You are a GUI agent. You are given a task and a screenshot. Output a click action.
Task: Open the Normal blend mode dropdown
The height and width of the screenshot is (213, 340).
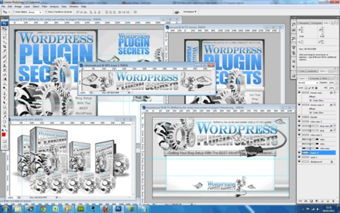[308, 83]
